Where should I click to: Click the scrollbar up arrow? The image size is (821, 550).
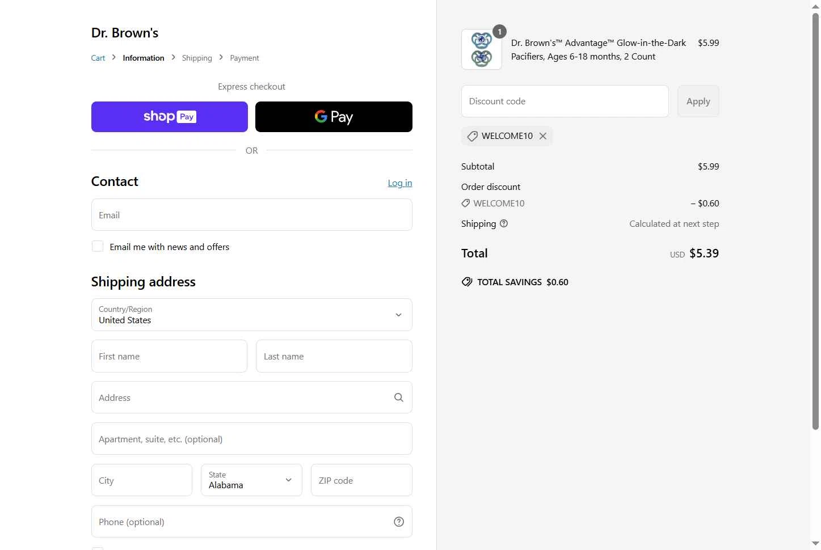tap(815, 6)
